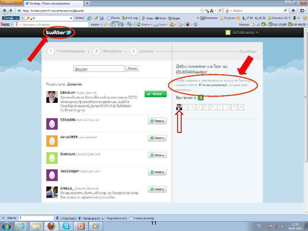The height and width of the screenshot is (231, 308).
Task: Open the Яндекс logo dropdown arrow
Action: click(x=12, y=24)
